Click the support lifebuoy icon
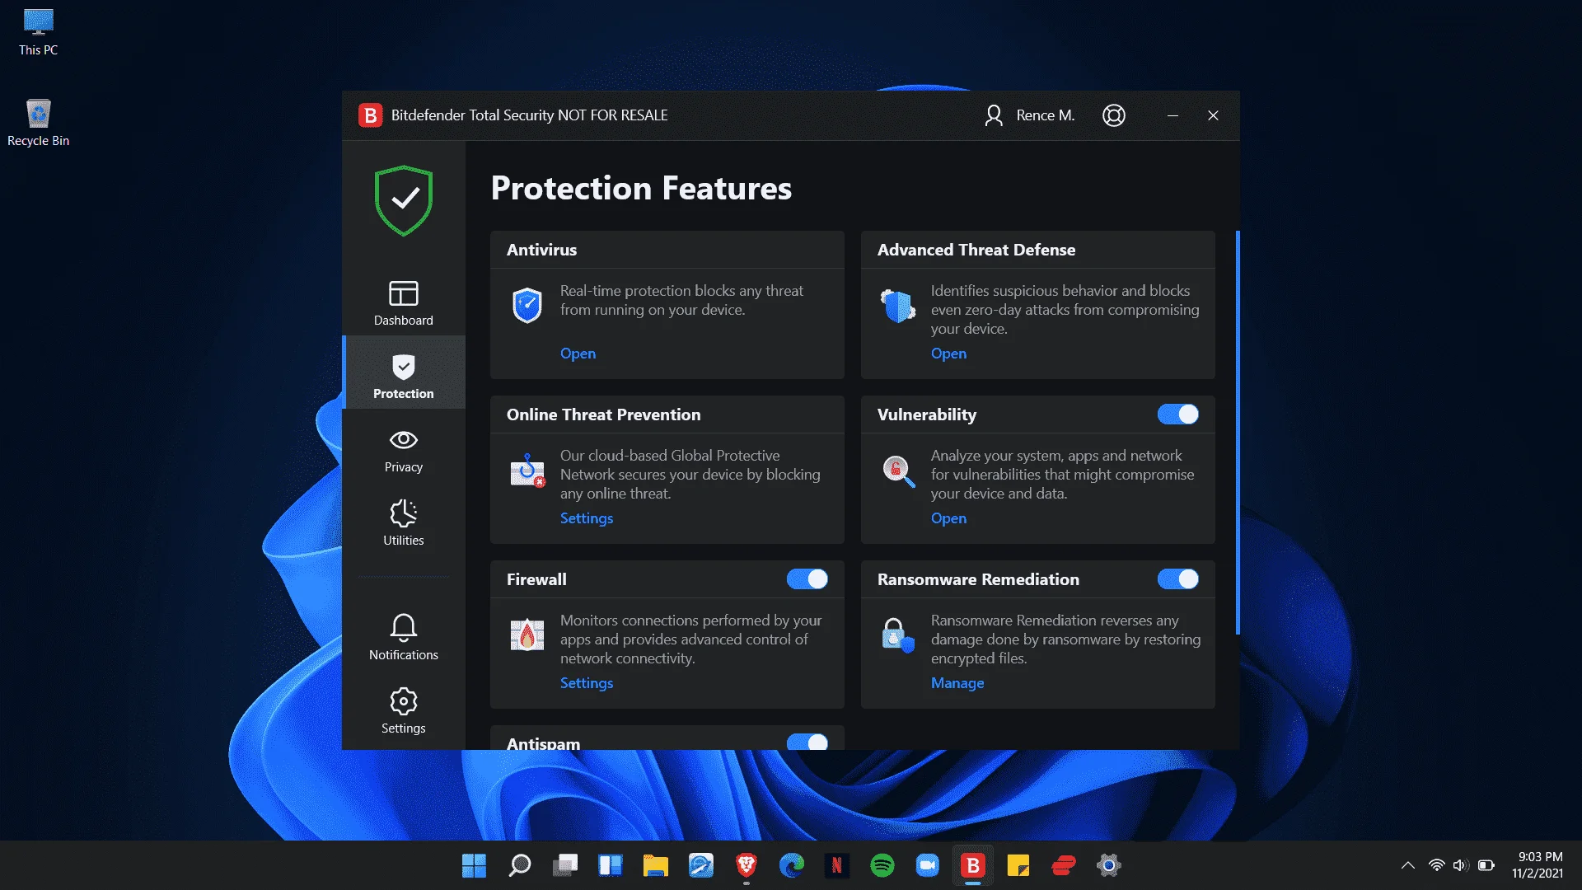Image resolution: width=1582 pixels, height=890 pixels. [x=1114, y=115]
